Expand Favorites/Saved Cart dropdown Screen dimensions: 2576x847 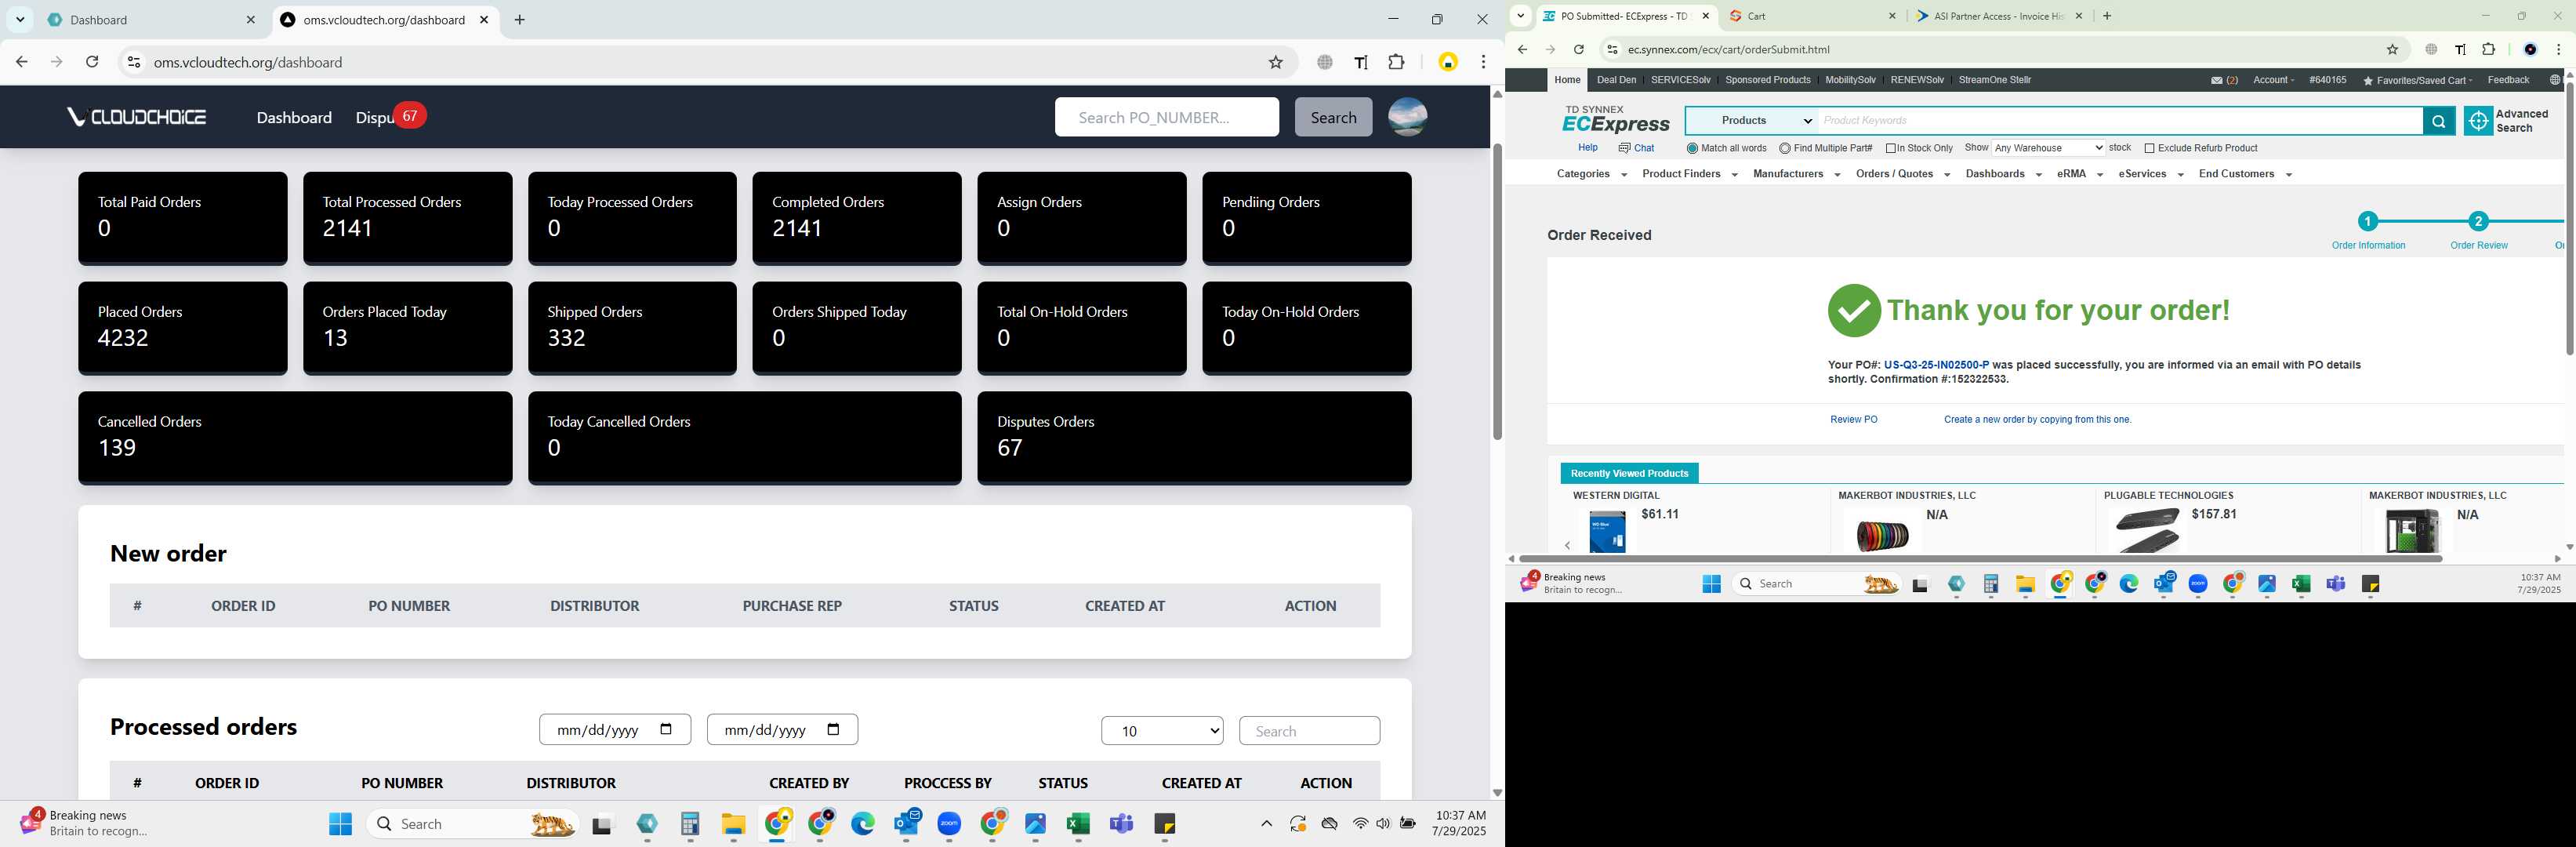pos(2416,81)
